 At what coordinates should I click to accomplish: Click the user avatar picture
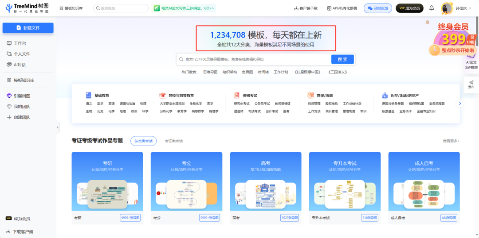pyautogui.click(x=447, y=8)
